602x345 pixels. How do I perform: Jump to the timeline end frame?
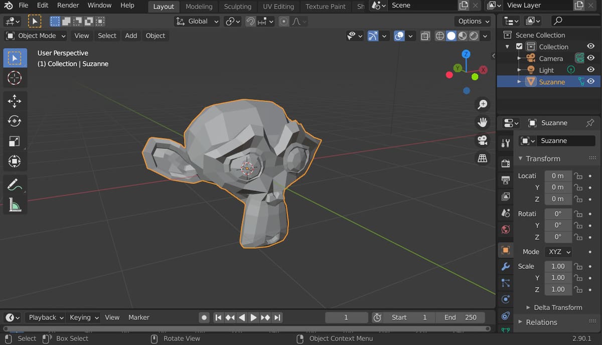pyautogui.click(x=277, y=317)
